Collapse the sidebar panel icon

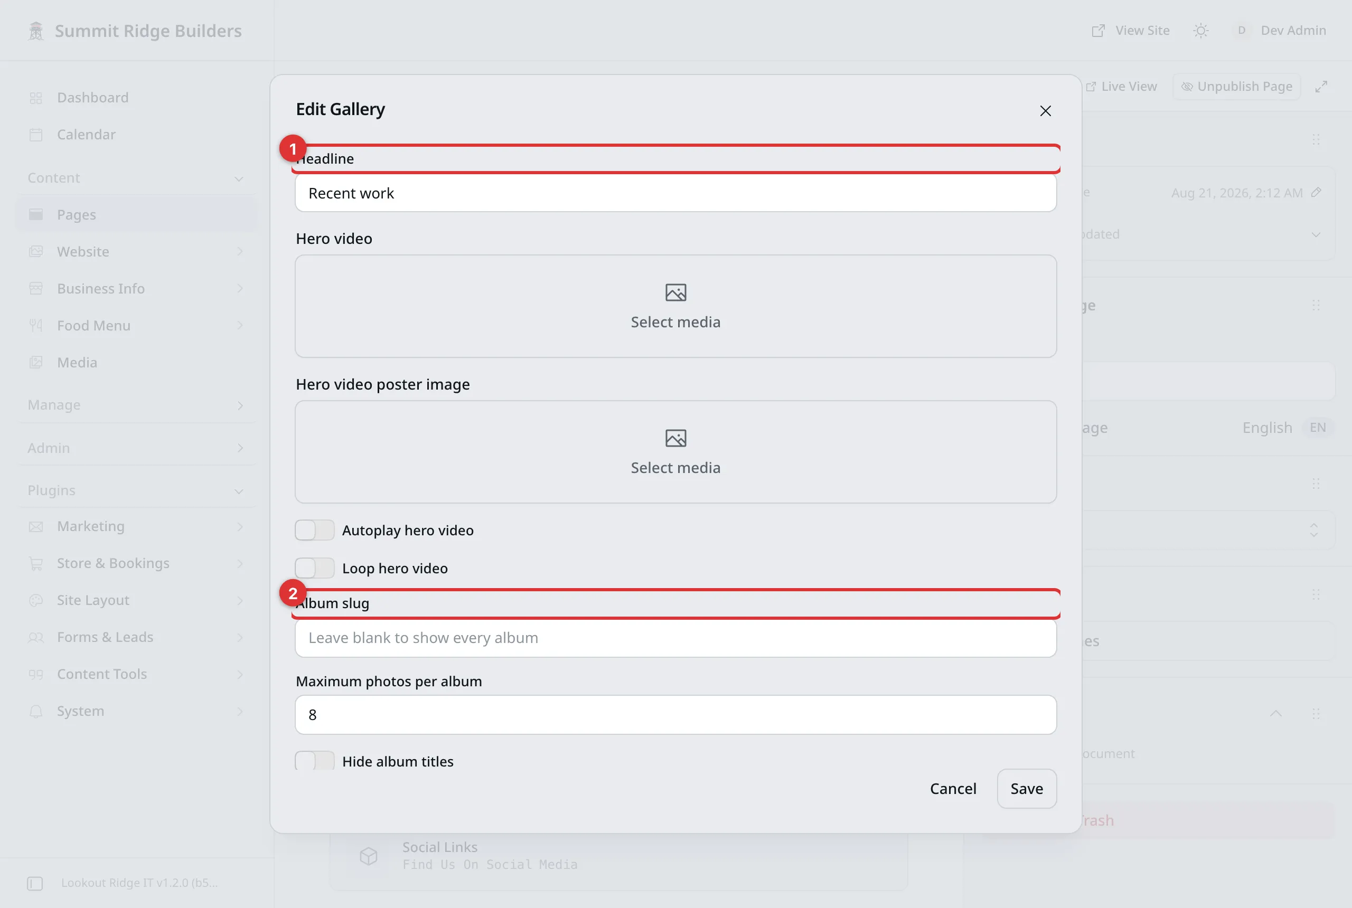(35, 883)
